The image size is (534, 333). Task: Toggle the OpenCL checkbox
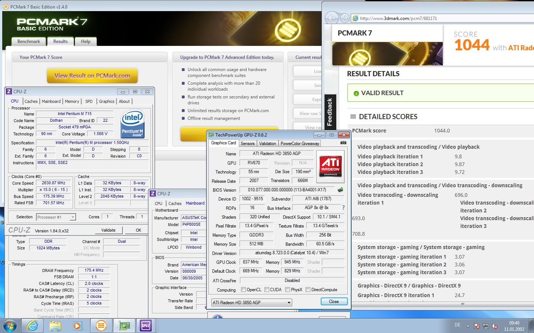tap(243, 290)
